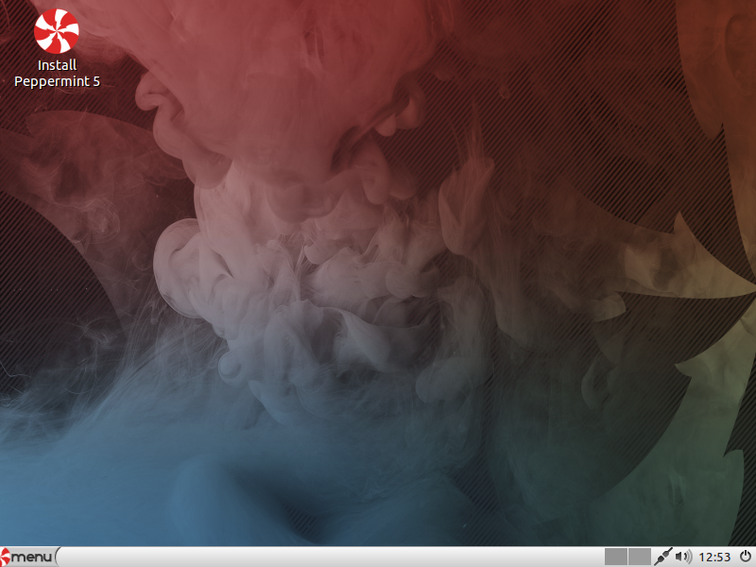Click the left grey pager square
756x567 pixels.
(x=616, y=557)
